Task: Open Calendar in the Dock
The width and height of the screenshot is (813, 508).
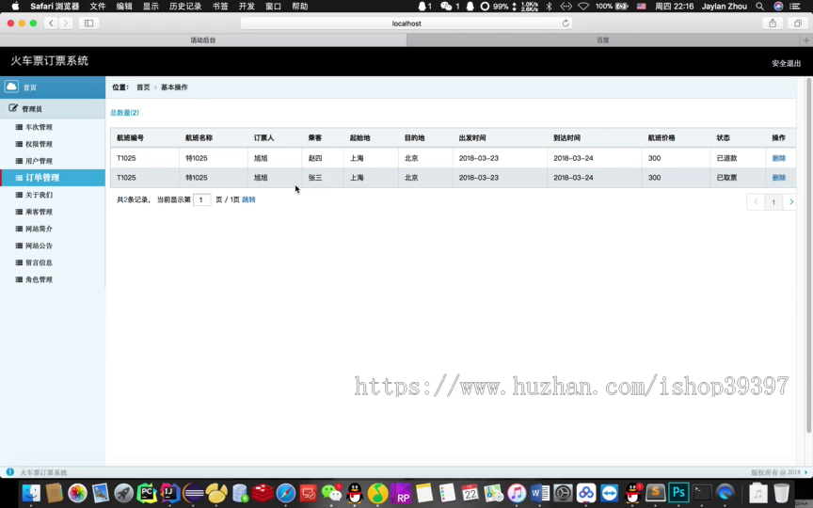Action: (x=470, y=493)
